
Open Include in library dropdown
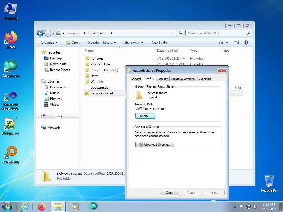coord(102,43)
